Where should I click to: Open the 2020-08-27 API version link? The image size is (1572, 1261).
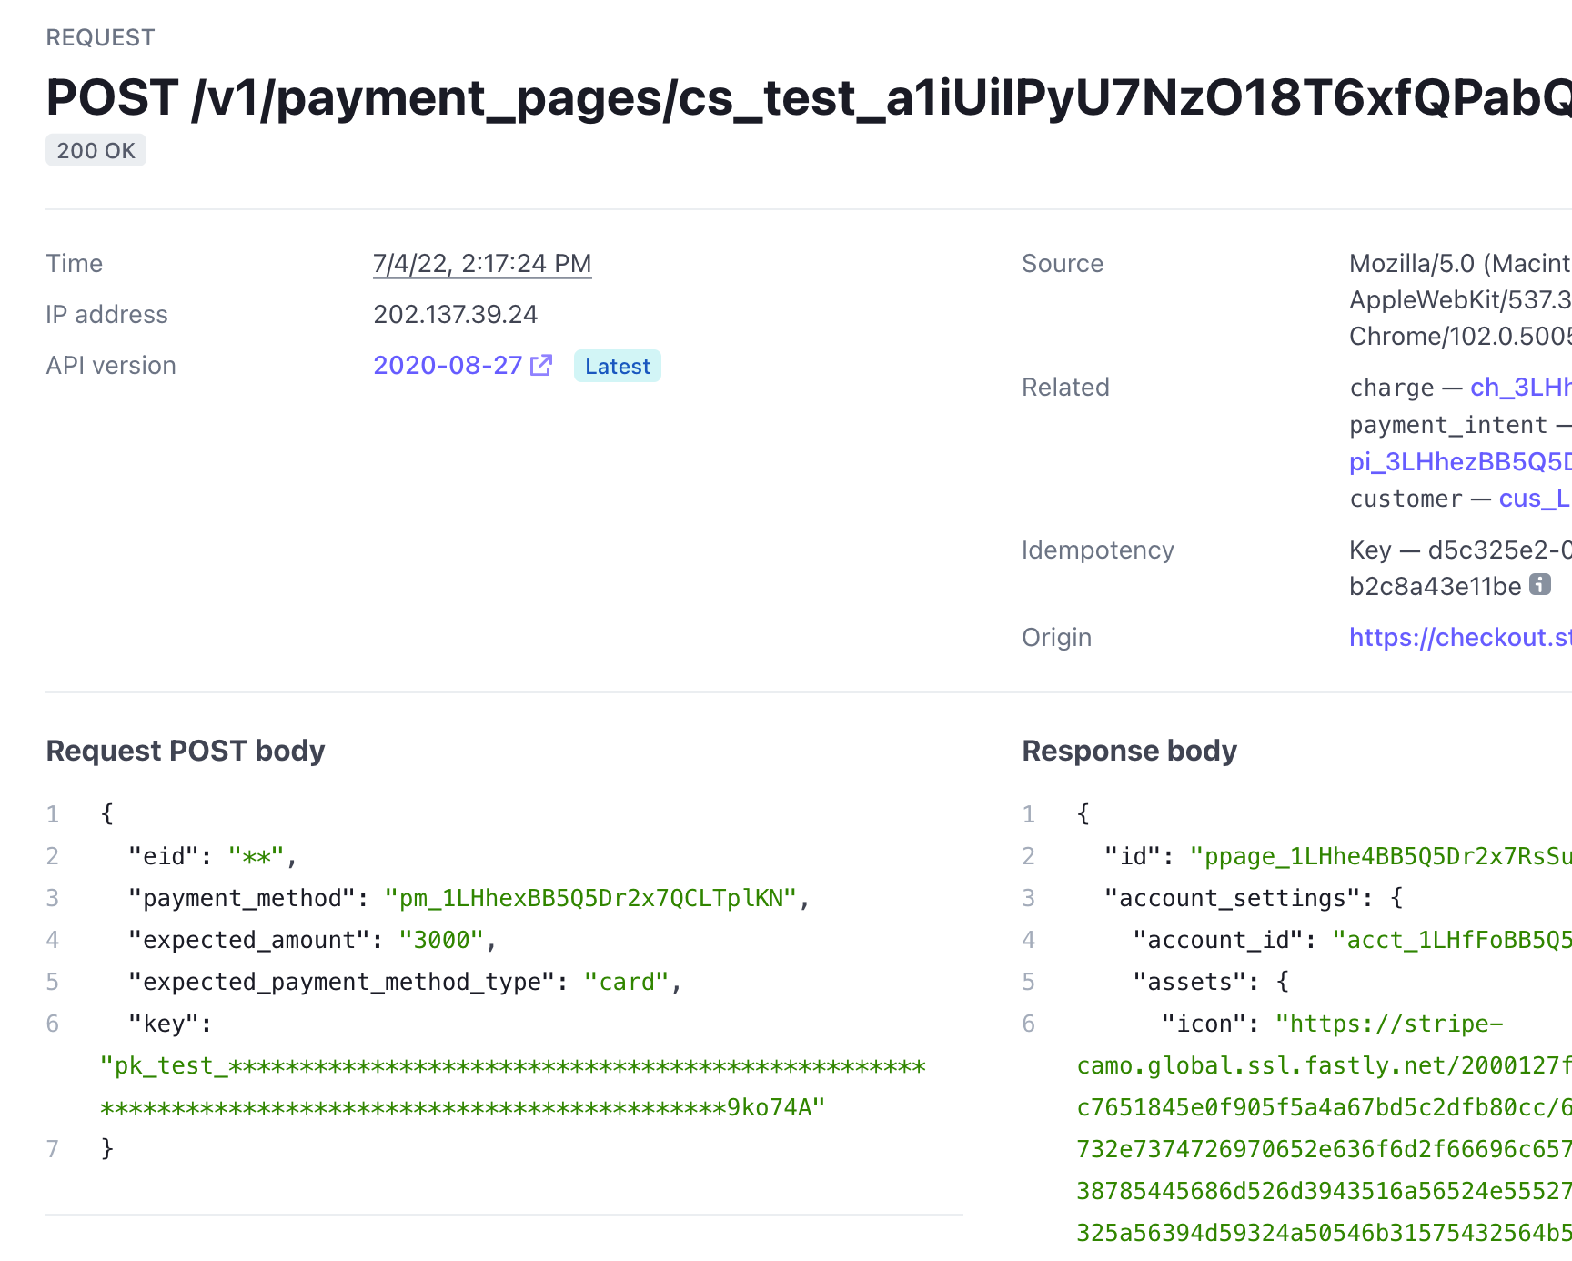(x=448, y=365)
